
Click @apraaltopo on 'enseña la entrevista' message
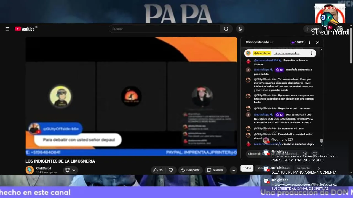[262, 70]
